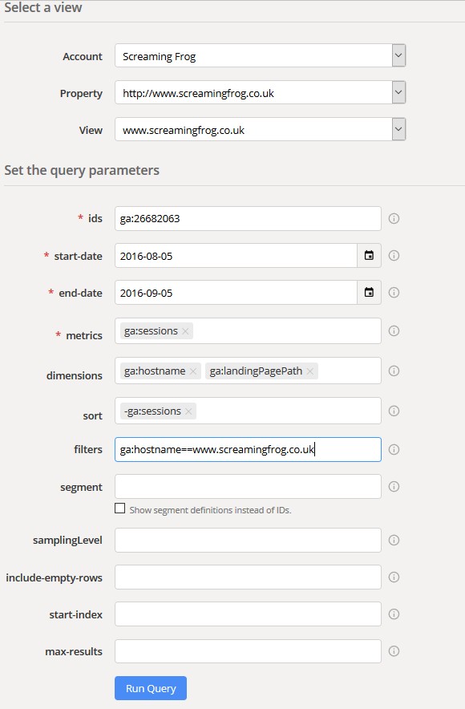Remove the ga:landingPagePath dimension tag
Viewport: 465px width, 709px height.
pyautogui.click(x=310, y=371)
